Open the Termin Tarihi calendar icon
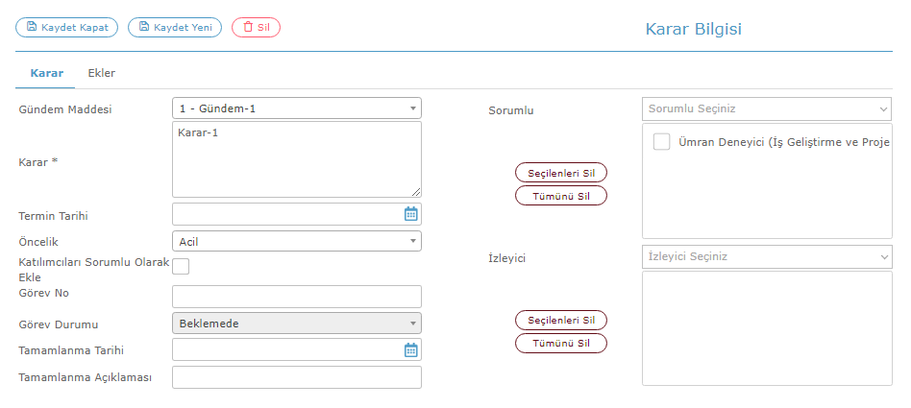Screen dimensions: 911x408 click(x=410, y=214)
